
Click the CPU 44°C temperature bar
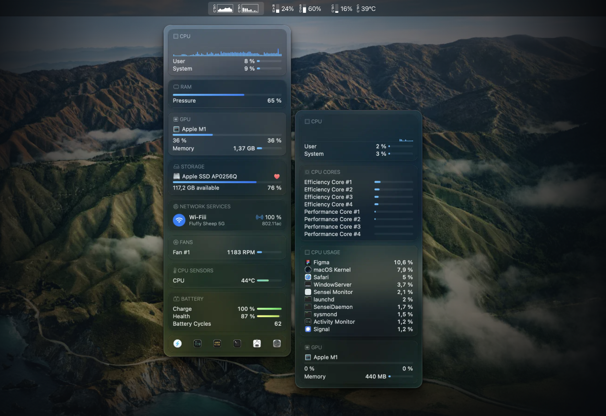click(x=269, y=281)
